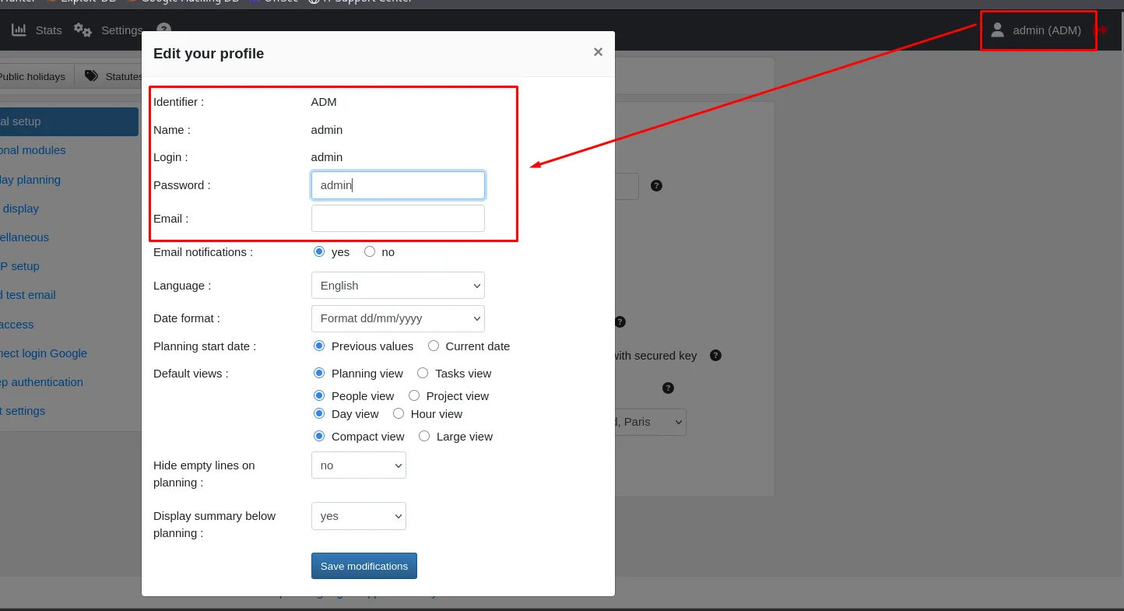Select the 'Tasks view' radio button
Viewport: 1124px width, 611px height.
pos(423,374)
